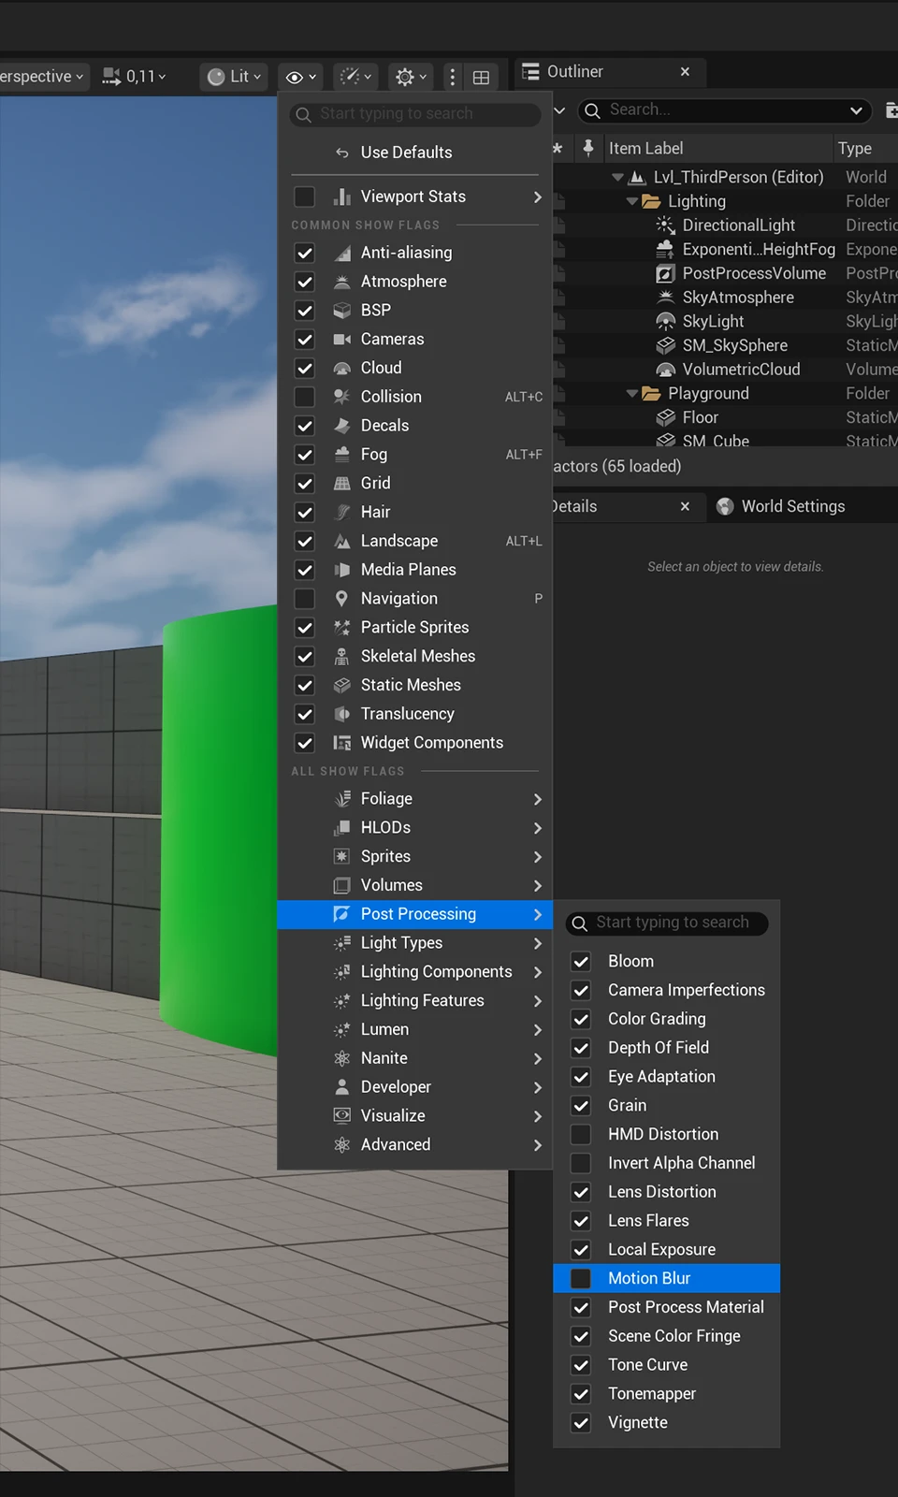Image resolution: width=898 pixels, height=1497 pixels.
Task: Expand the Light Types submenu arrow
Action: 538,943
